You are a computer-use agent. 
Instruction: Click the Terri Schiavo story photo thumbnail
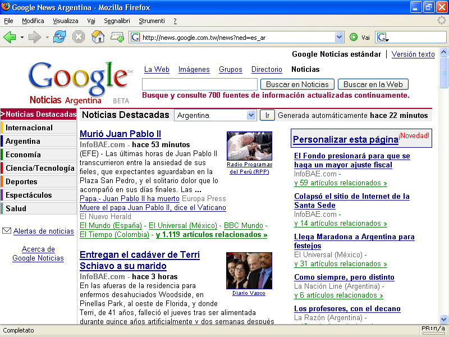(x=249, y=271)
